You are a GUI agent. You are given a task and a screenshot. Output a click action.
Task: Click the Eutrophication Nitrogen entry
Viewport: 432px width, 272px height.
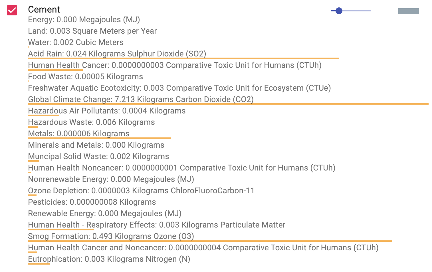click(109, 259)
